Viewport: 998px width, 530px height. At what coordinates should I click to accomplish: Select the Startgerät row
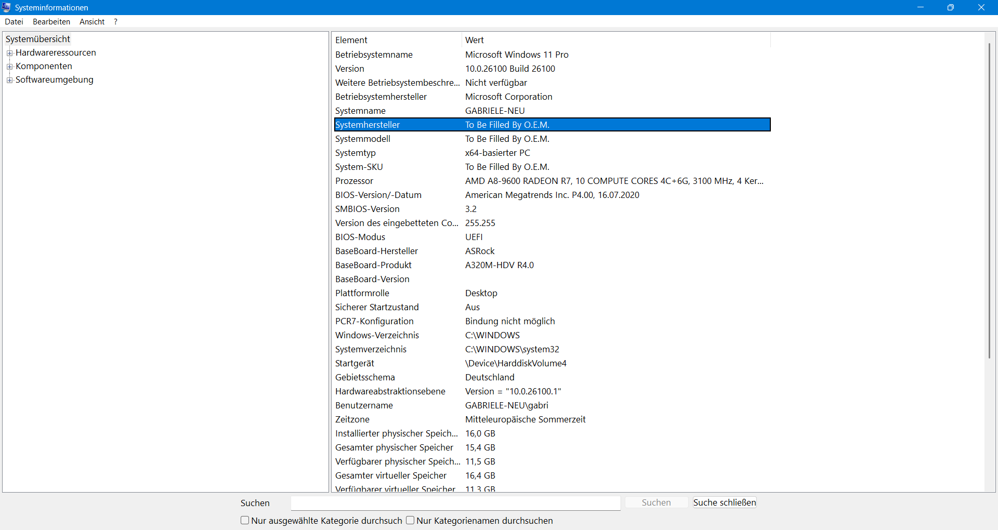[552, 363]
